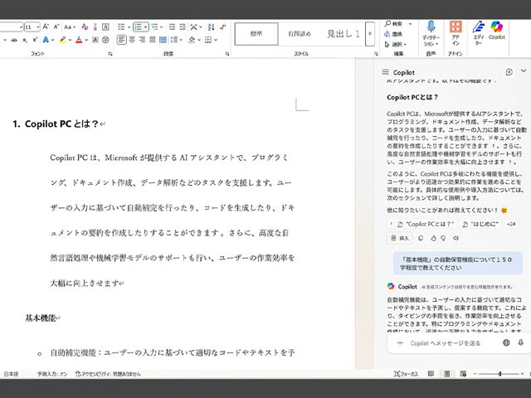The image size is (531, 398).
Task: Open the Paragraph dialog launcher
Action: [227, 54]
